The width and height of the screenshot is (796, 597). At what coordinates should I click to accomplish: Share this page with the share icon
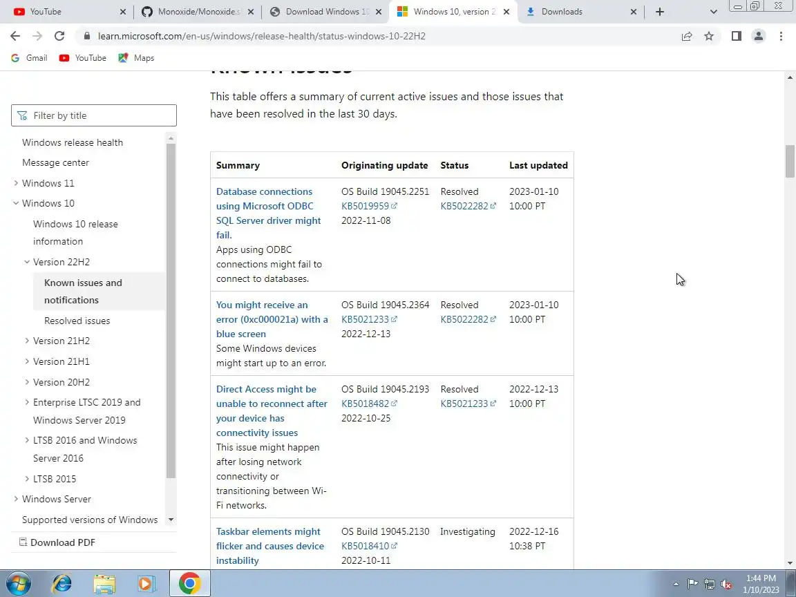687,36
